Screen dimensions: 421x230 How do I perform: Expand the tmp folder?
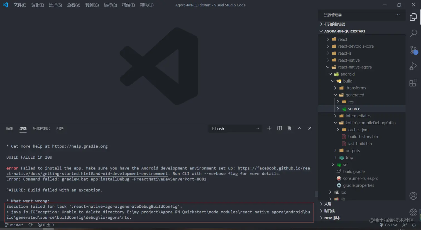(x=362, y=158)
